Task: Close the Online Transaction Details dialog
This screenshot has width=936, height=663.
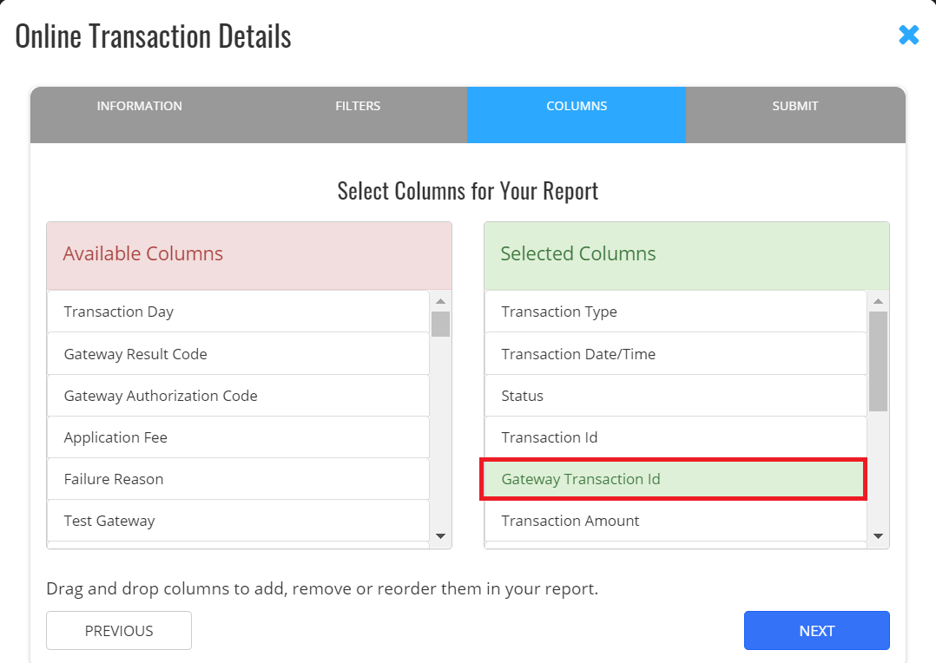Action: (908, 35)
